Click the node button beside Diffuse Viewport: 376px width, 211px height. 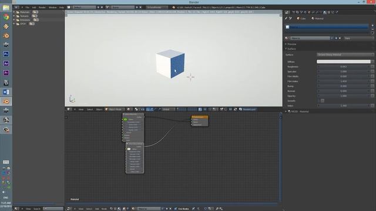(372, 62)
